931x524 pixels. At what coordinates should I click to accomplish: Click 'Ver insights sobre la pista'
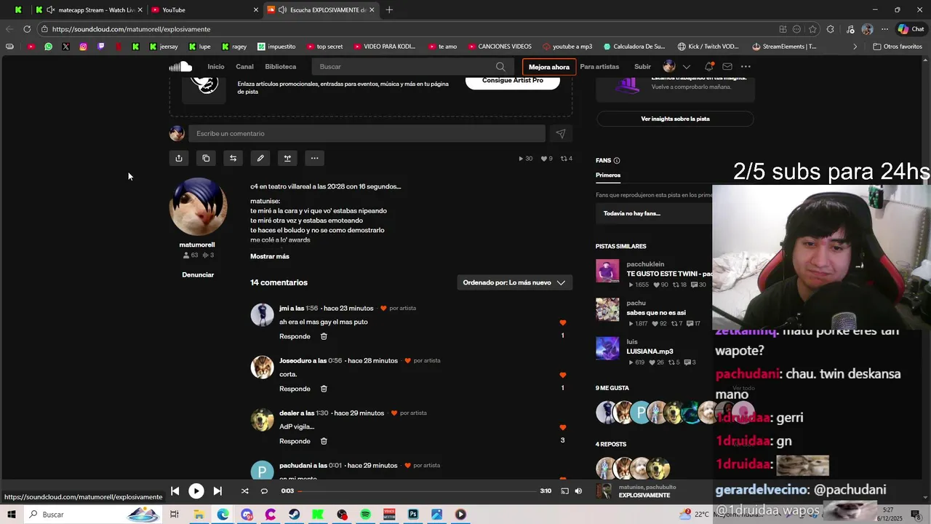point(675,119)
